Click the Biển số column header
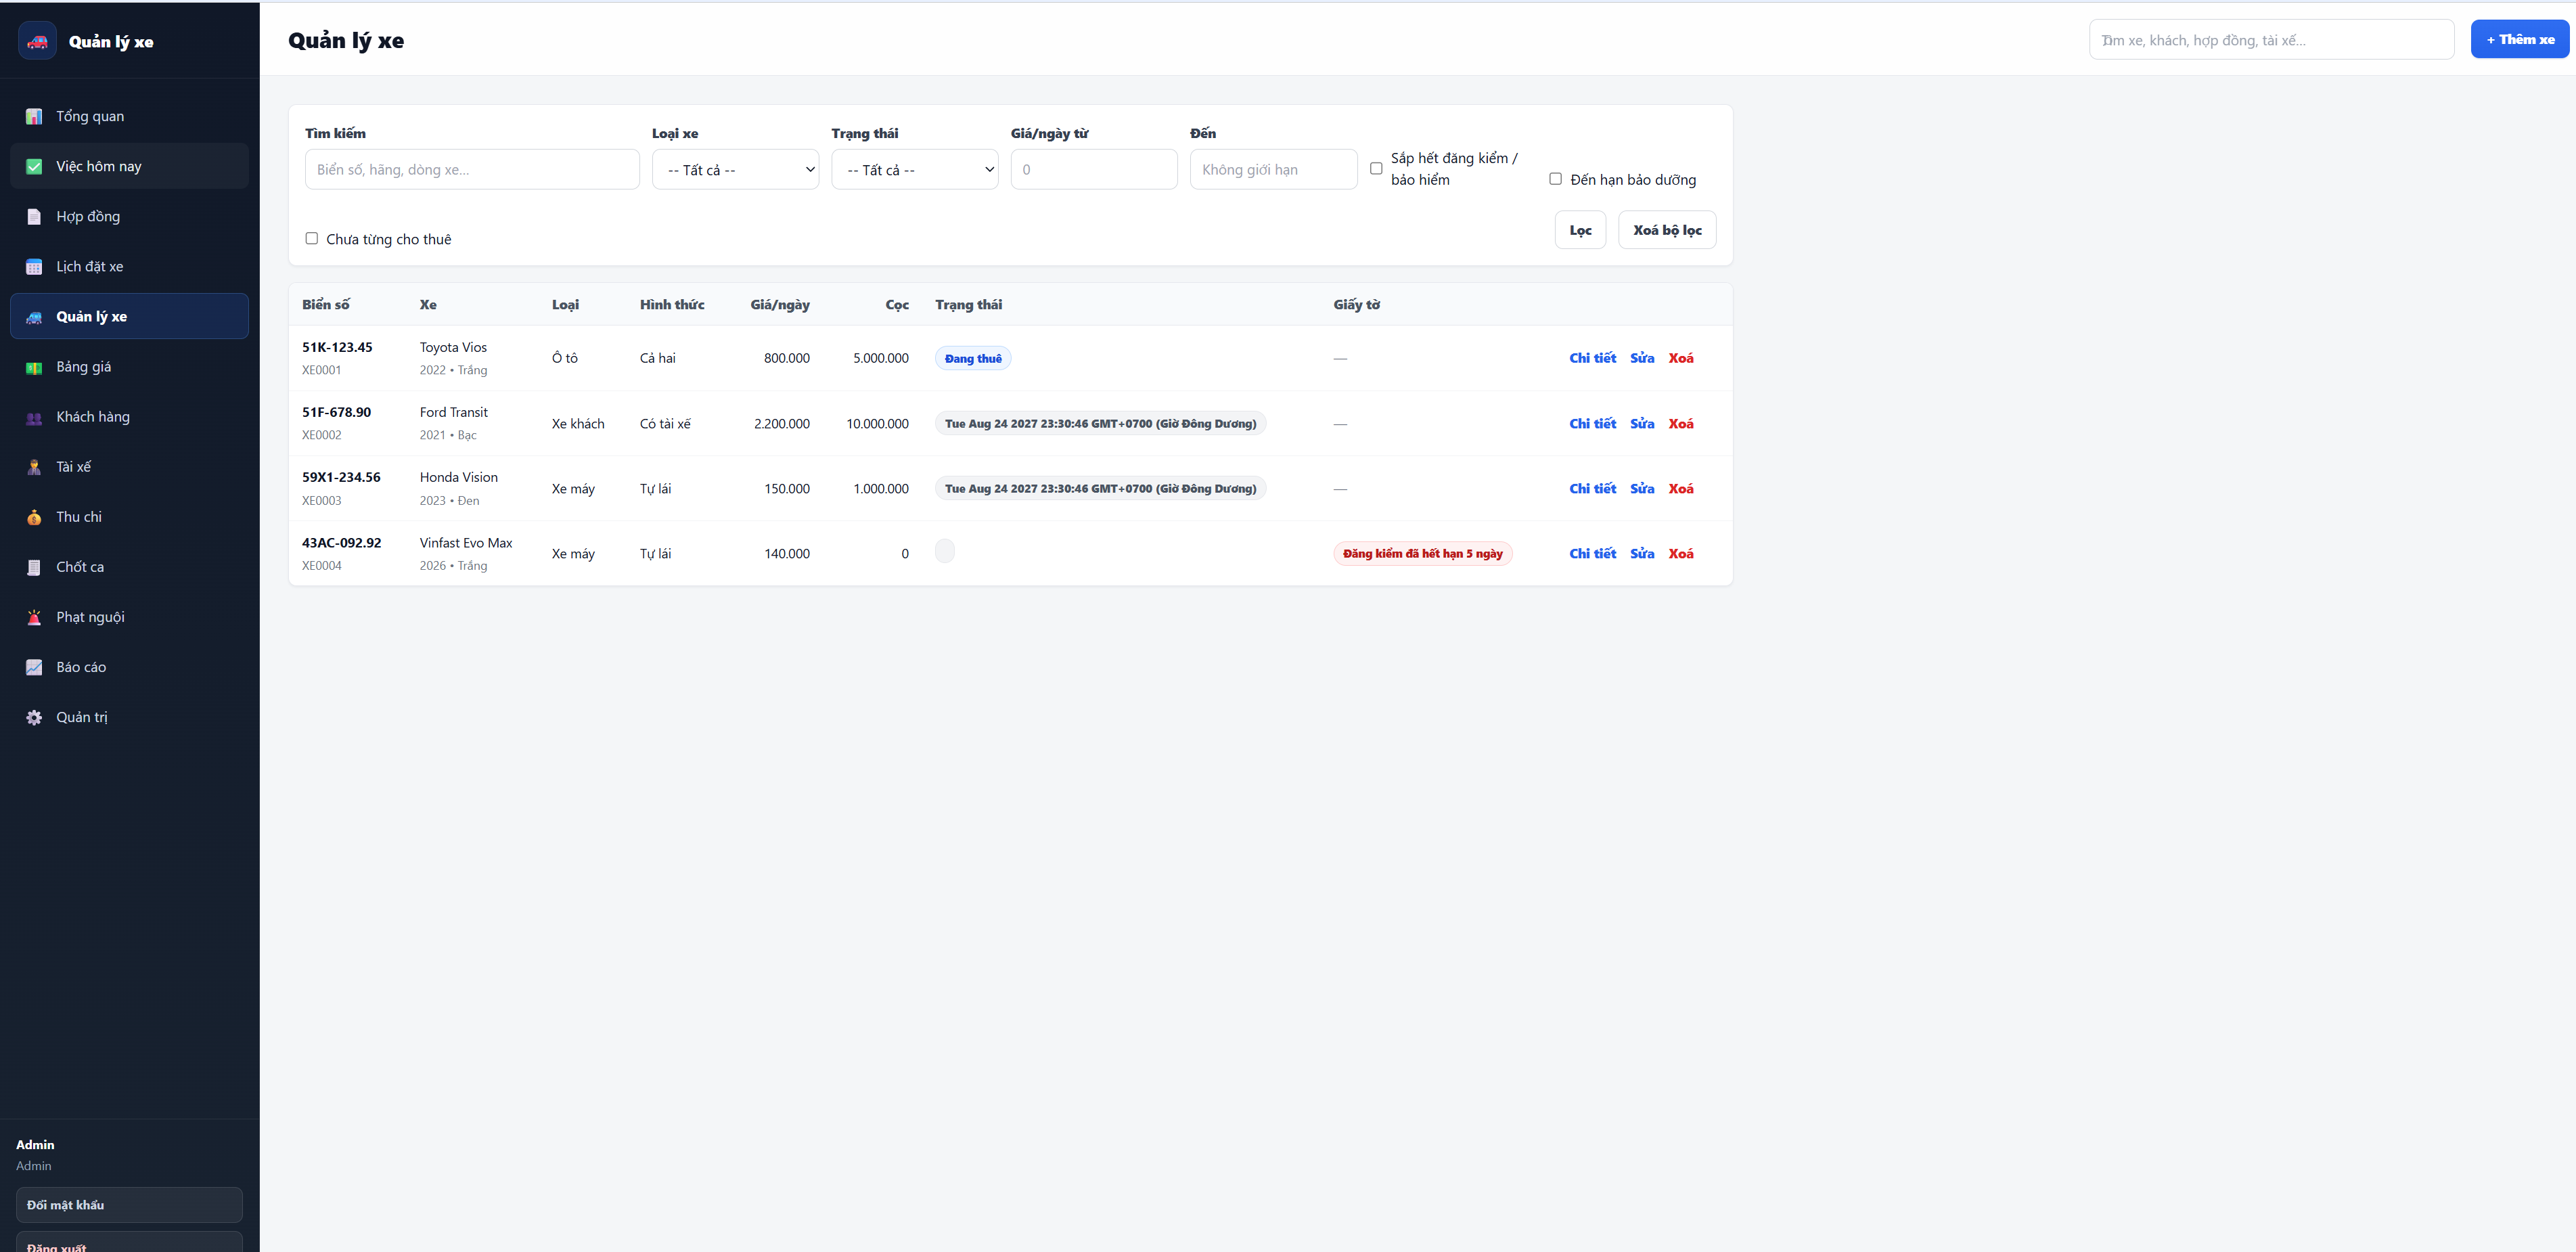Screen dimensions: 2576x1252 tap(326, 304)
